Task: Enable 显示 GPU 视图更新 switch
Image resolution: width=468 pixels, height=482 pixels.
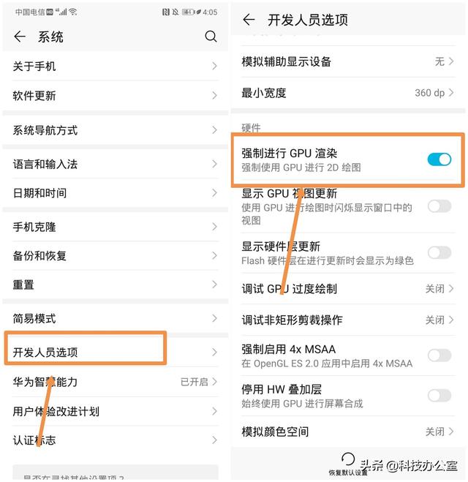Action: pyautogui.click(x=439, y=206)
